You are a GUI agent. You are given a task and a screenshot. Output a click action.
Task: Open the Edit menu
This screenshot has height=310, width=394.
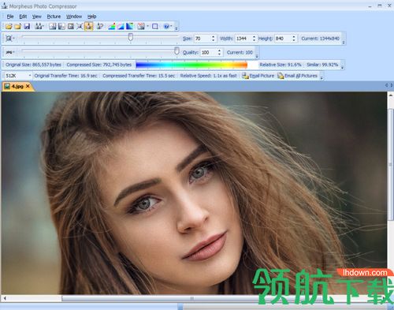(23, 17)
